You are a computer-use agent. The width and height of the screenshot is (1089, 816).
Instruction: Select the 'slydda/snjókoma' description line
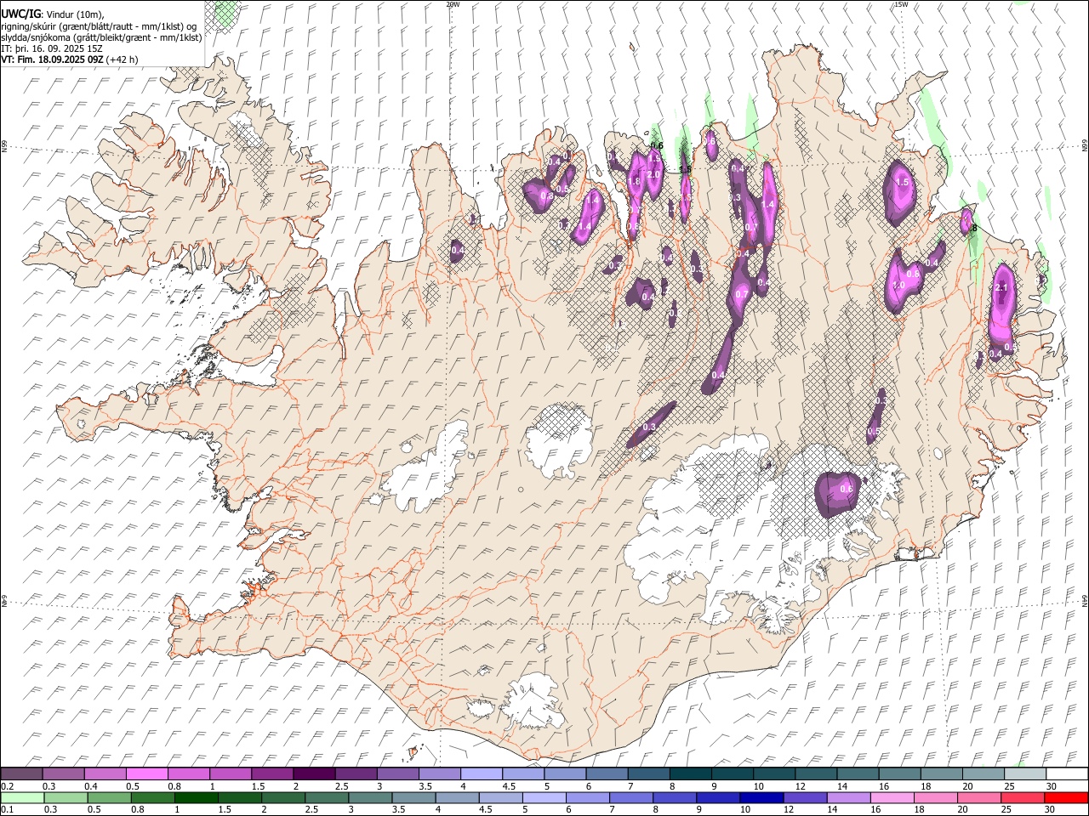101,37
